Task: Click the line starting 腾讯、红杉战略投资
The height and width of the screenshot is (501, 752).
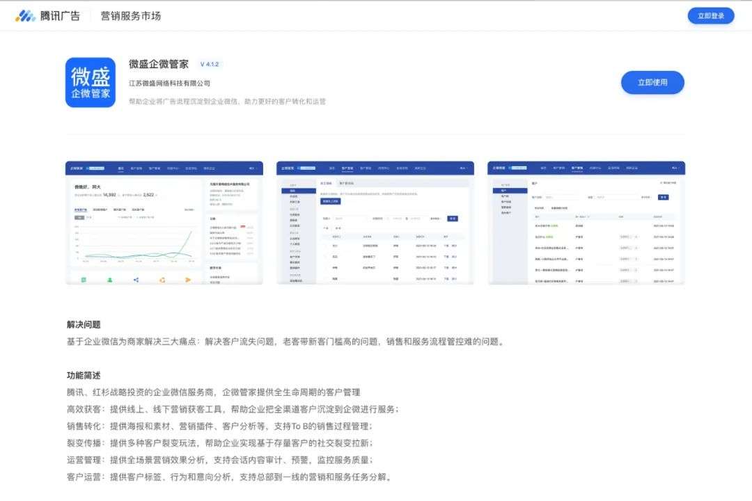Action: pyautogui.click(x=214, y=392)
